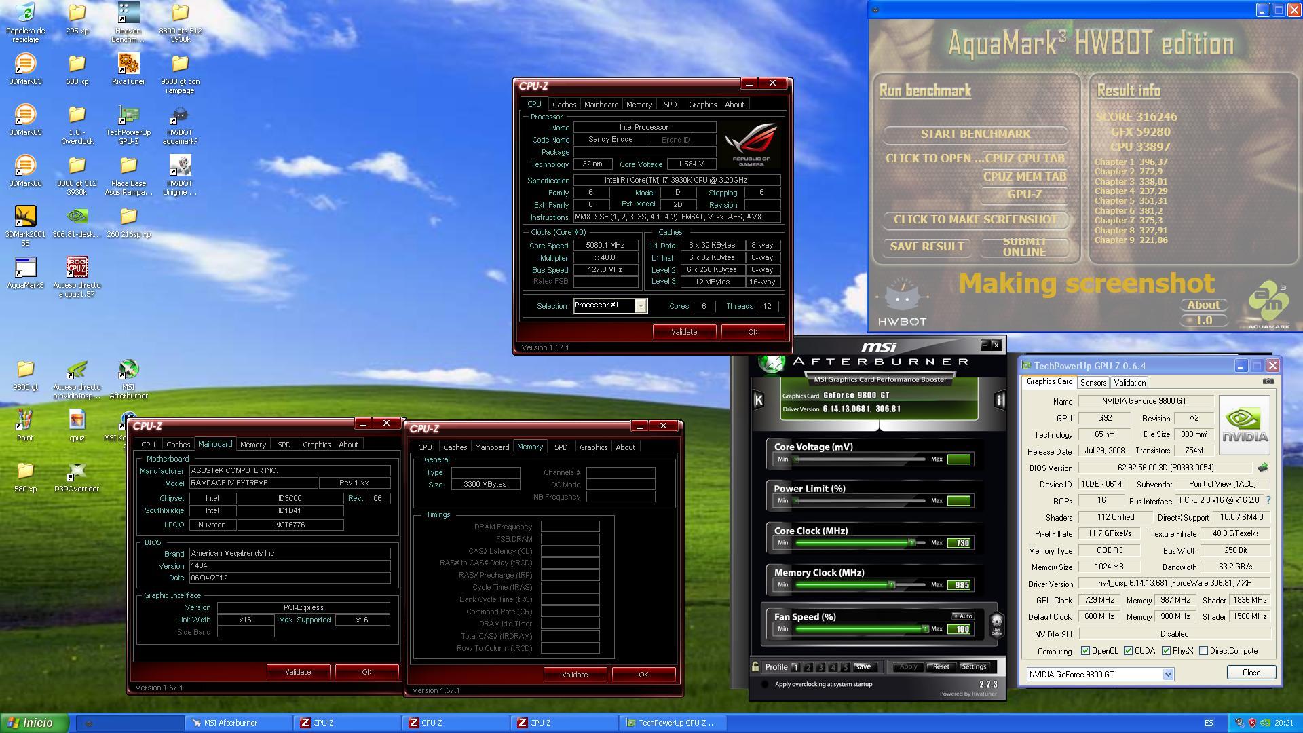Click SUBMIT ONLINE in AquaMark
This screenshot has width=1303, height=733.
[x=1024, y=246]
